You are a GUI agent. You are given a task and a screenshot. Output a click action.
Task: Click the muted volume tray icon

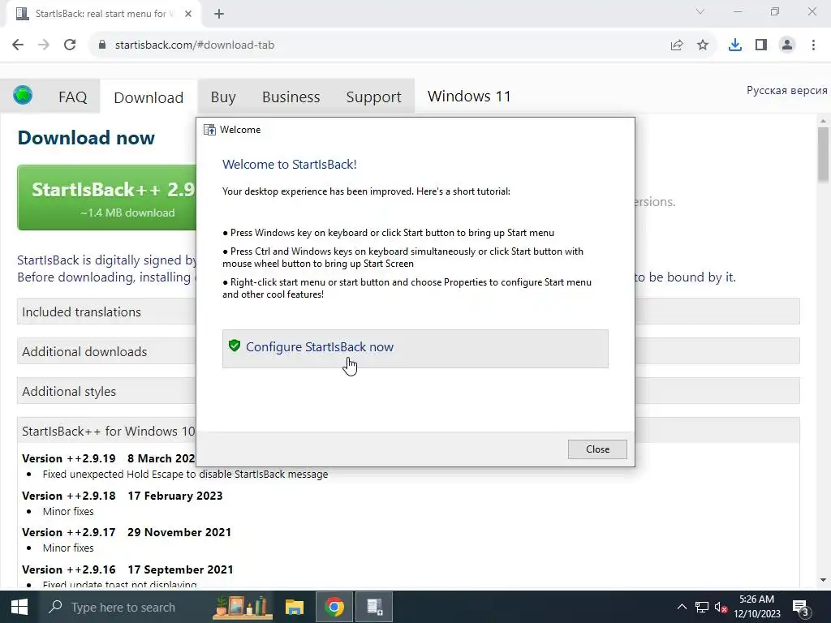pos(721,607)
